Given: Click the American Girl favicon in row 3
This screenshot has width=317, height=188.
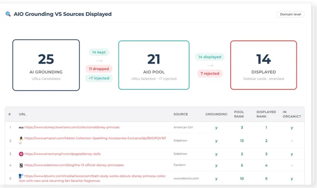Looking at the screenshot, I should [x=21, y=154].
